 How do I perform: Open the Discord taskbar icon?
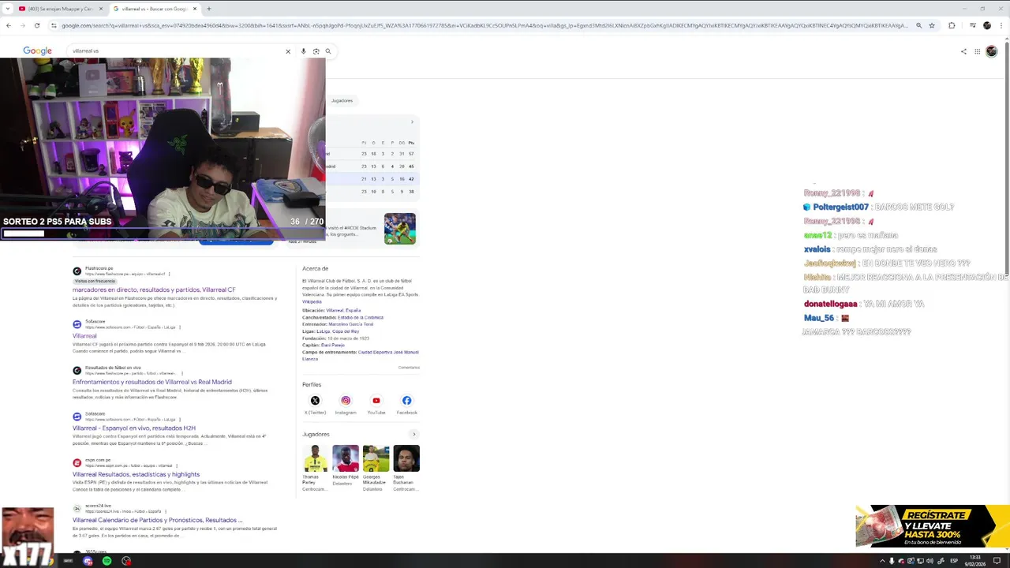click(88, 561)
